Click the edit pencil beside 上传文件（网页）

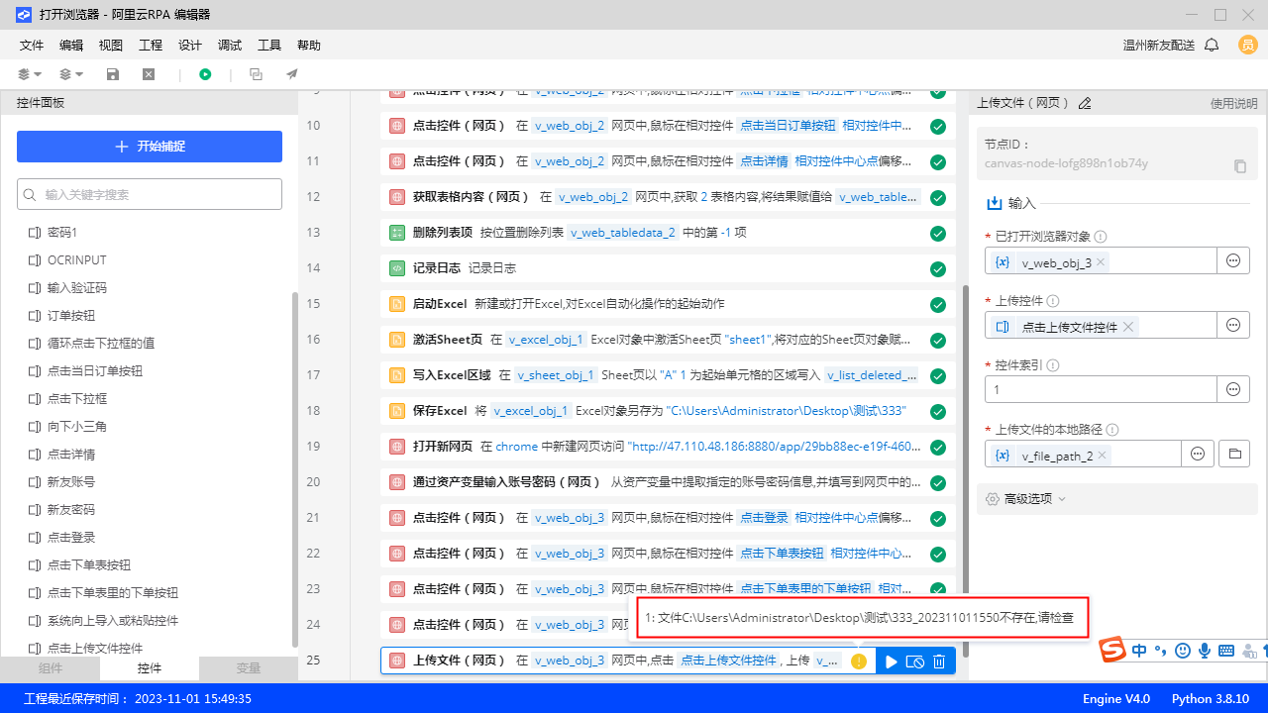[x=1085, y=103]
